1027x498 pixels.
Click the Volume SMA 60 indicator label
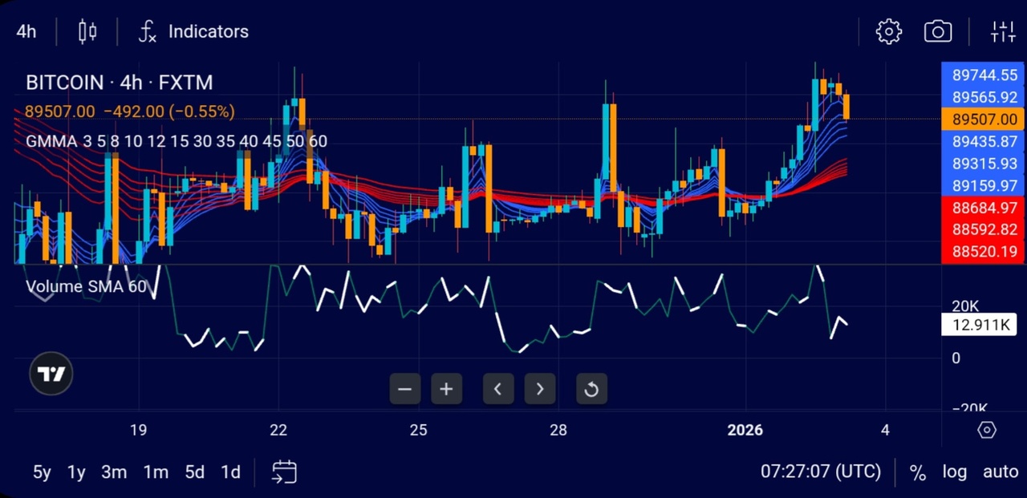point(87,286)
